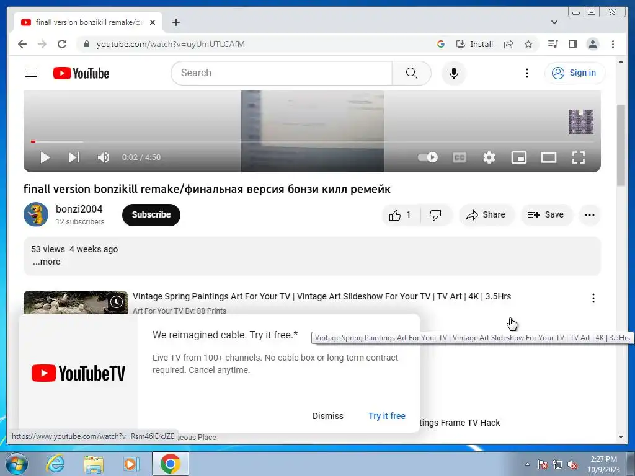This screenshot has height=476, width=635.
Task: Dislike the video with thumbs down
Action: coord(436,214)
